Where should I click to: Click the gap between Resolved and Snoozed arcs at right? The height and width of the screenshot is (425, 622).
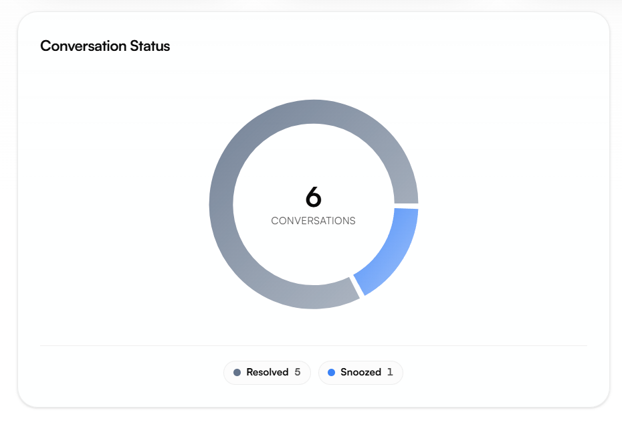click(406, 206)
